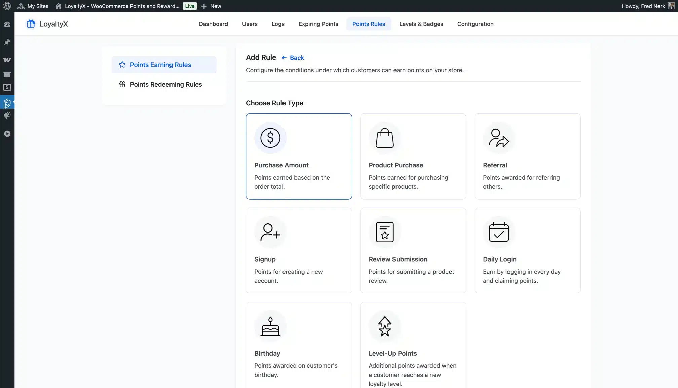This screenshot has width=678, height=388.
Task: Switch to the Levels & Badges tab
Action: pos(421,24)
